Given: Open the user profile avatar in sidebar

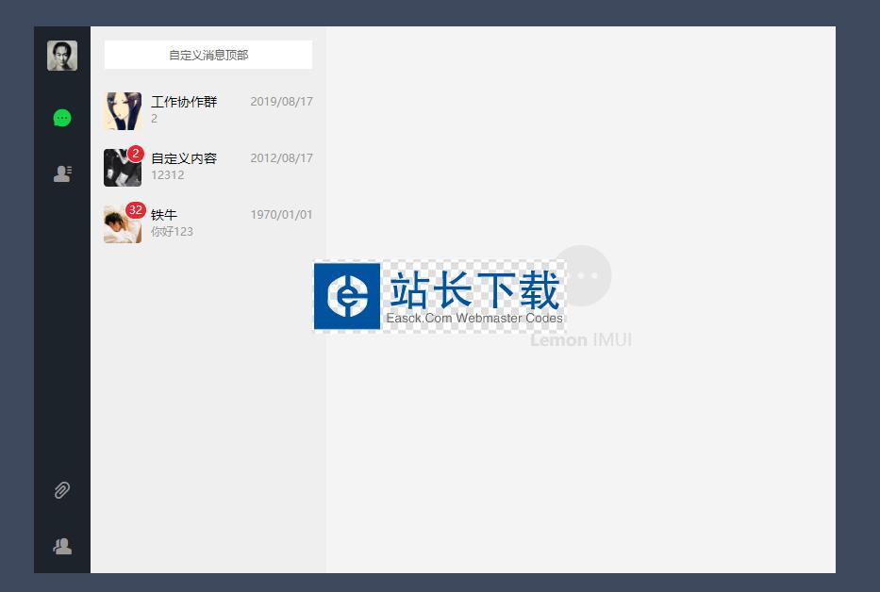Looking at the screenshot, I should 61,56.
